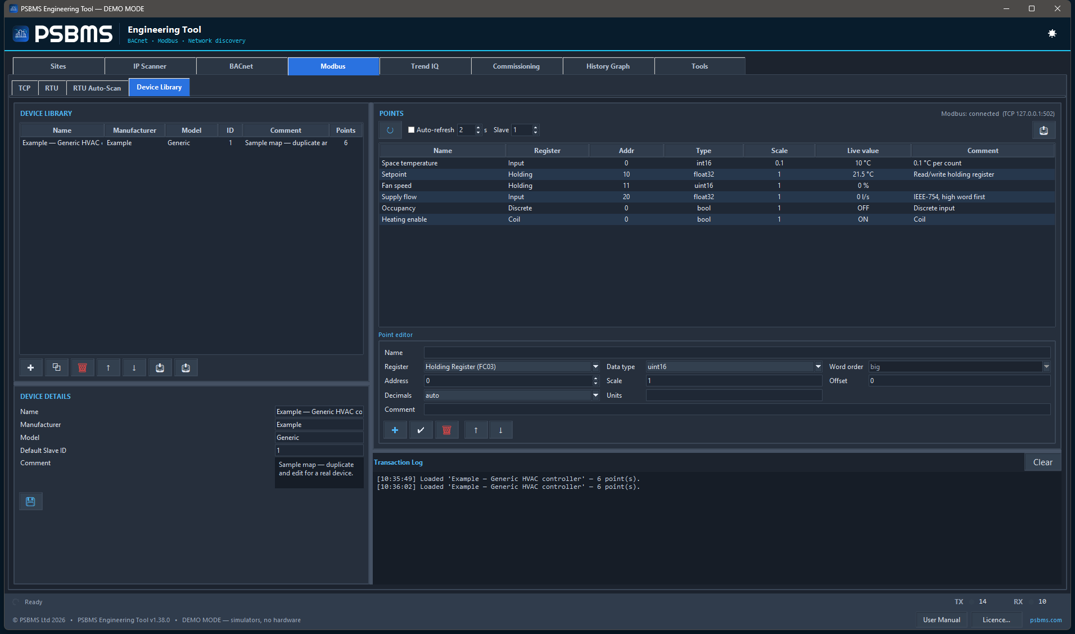
Task: Edit the device Model field
Action: point(319,438)
